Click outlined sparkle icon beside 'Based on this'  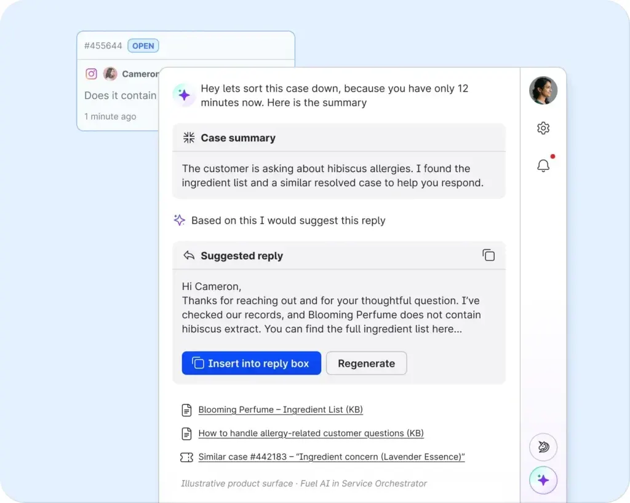point(179,220)
